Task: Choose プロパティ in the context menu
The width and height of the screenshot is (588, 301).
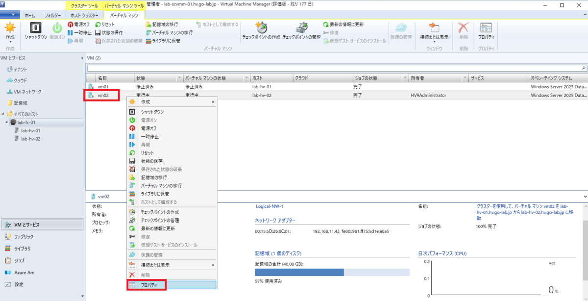Action: (172, 285)
